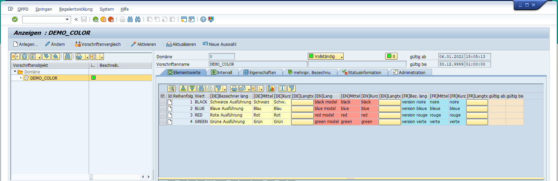The width and height of the screenshot is (558, 181).
Task: Switch to the mehrspr. Bezeichnu tab
Action: tap(309, 72)
